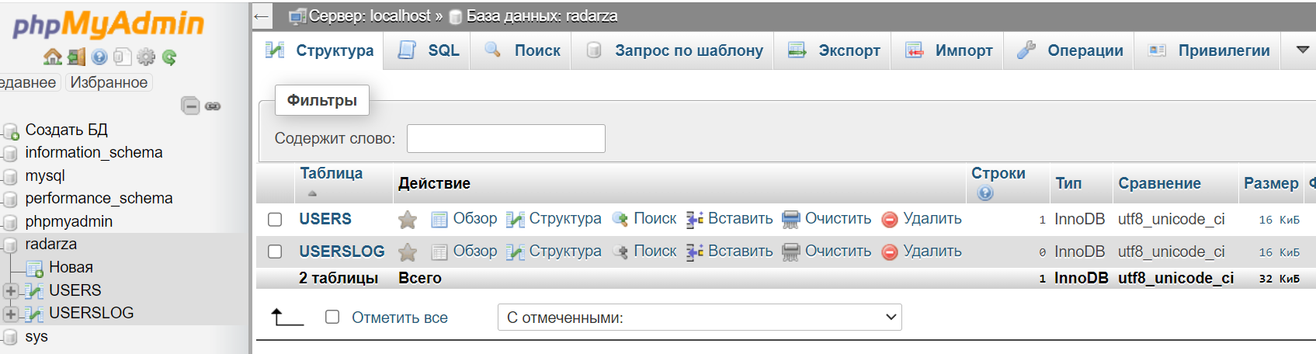Open the Операции tab

pyautogui.click(x=1069, y=50)
